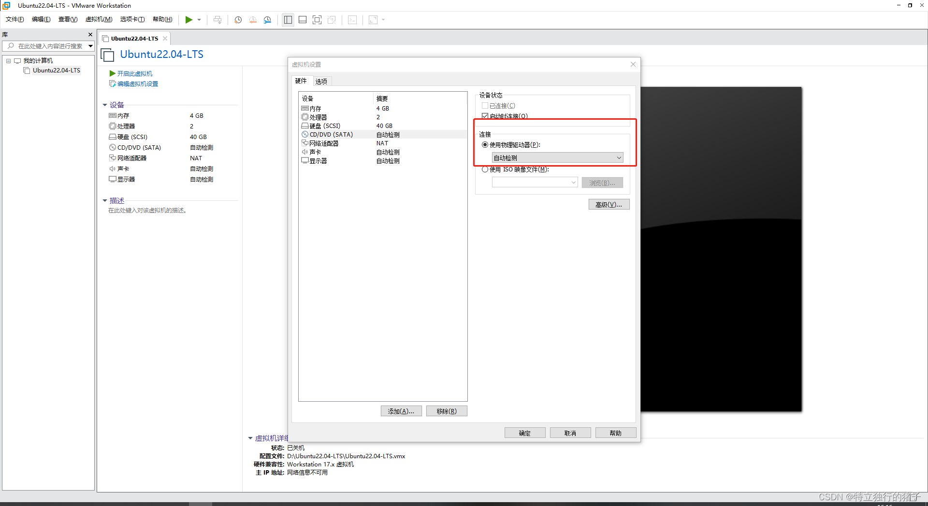The height and width of the screenshot is (506, 928).
Task: Open the ISO image path combo box
Action: pos(535,183)
